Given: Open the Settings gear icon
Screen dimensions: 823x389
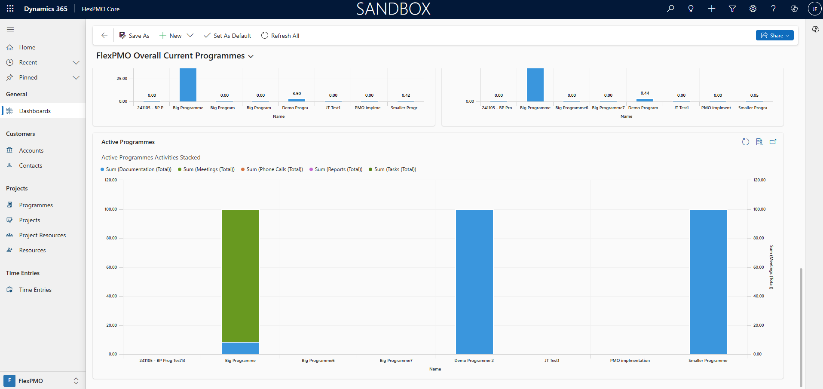Looking at the screenshot, I should click(x=753, y=9).
